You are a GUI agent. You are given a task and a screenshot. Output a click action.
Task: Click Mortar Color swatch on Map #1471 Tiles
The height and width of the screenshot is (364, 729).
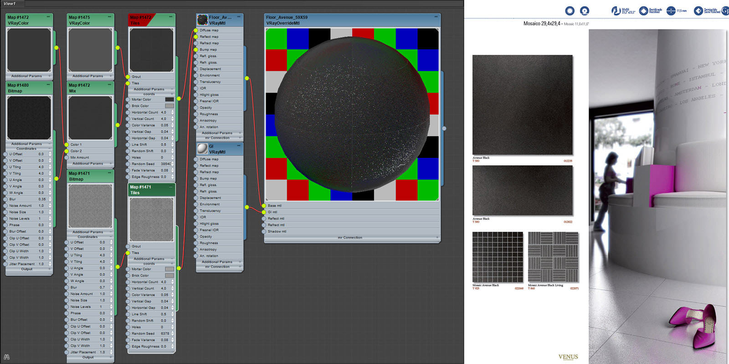(x=169, y=269)
